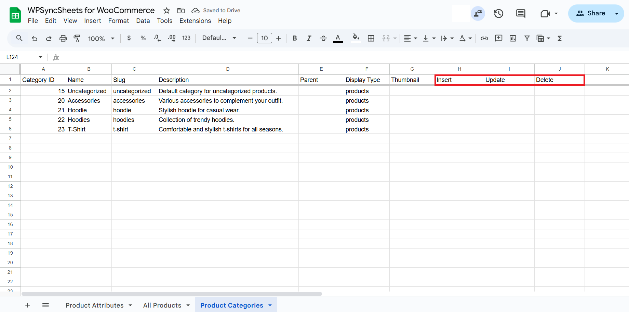Open version history clock icon
The width and height of the screenshot is (629, 312).
[499, 14]
